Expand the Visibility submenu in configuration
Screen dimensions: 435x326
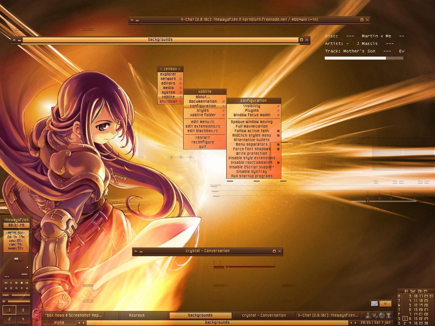pos(254,106)
